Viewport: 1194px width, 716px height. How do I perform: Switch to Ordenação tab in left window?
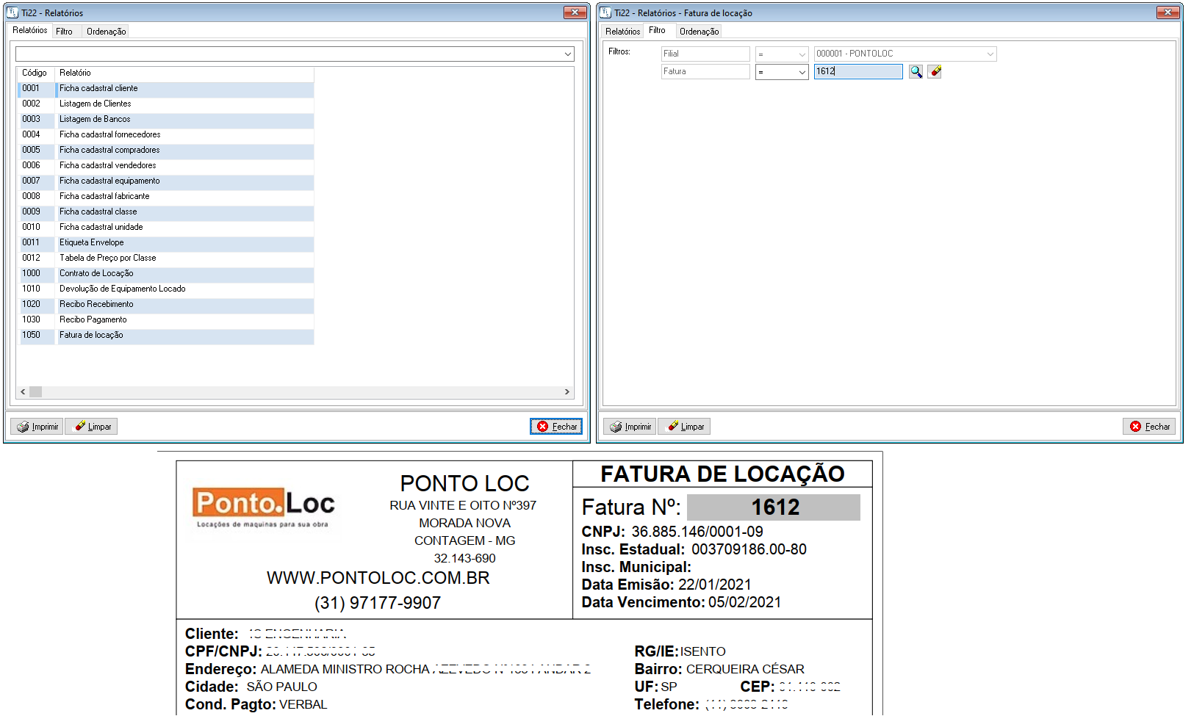pyautogui.click(x=106, y=32)
